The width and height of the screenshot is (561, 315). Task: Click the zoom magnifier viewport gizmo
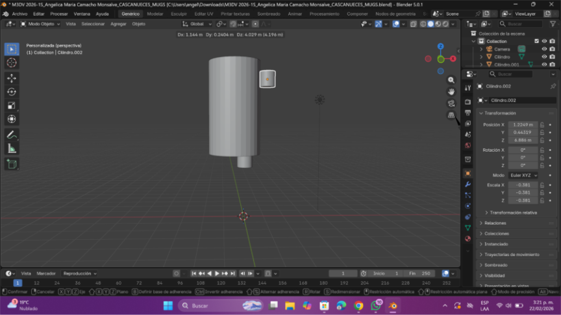(451, 80)
